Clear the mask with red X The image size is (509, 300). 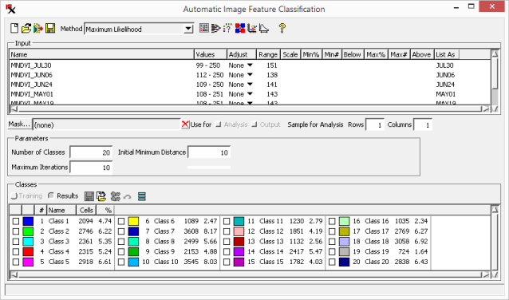point(185,124)
